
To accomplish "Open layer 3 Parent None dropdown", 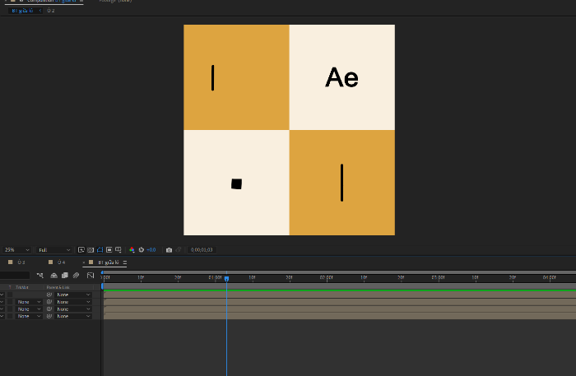I will point(72,309).
